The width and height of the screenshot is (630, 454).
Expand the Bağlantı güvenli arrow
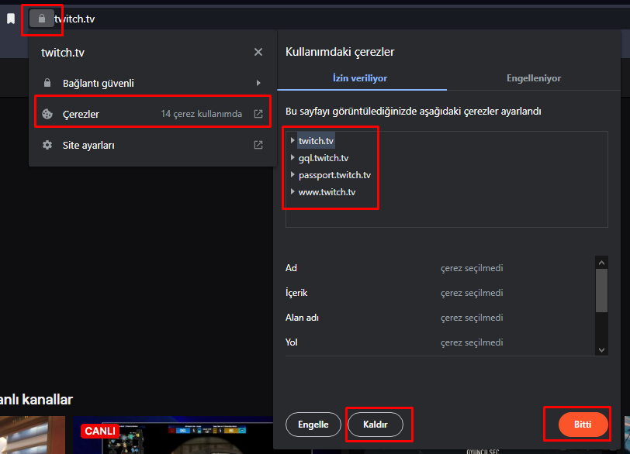point(258,83)
